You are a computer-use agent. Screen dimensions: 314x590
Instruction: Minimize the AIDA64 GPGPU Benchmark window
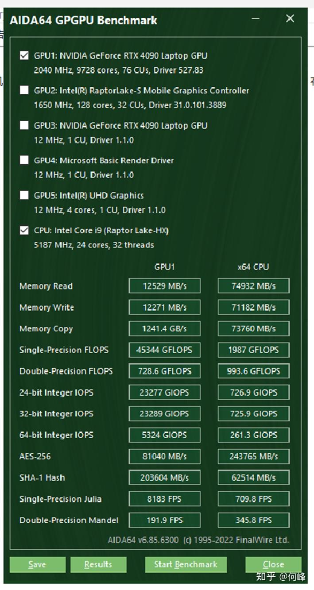pyautogui.click(x=256, y=19)
